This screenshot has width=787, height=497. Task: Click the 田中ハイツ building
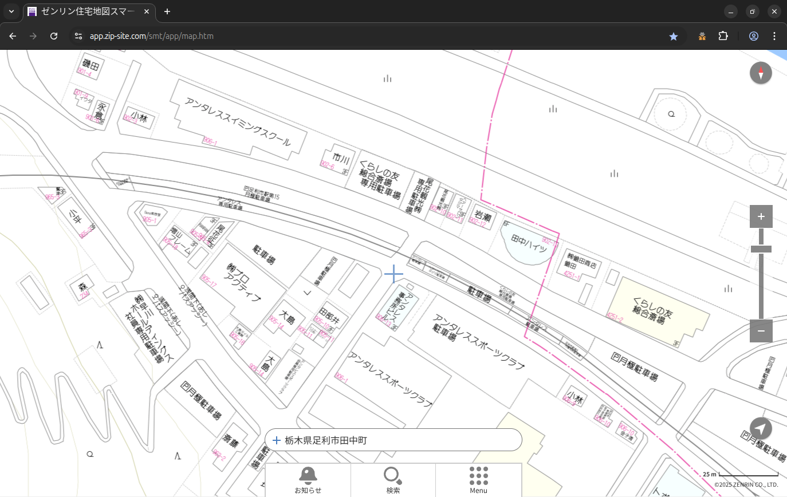coord(529,244)
